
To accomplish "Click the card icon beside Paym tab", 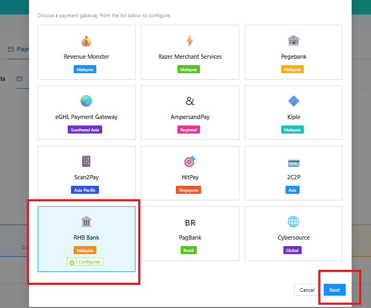I will point(11,50).
